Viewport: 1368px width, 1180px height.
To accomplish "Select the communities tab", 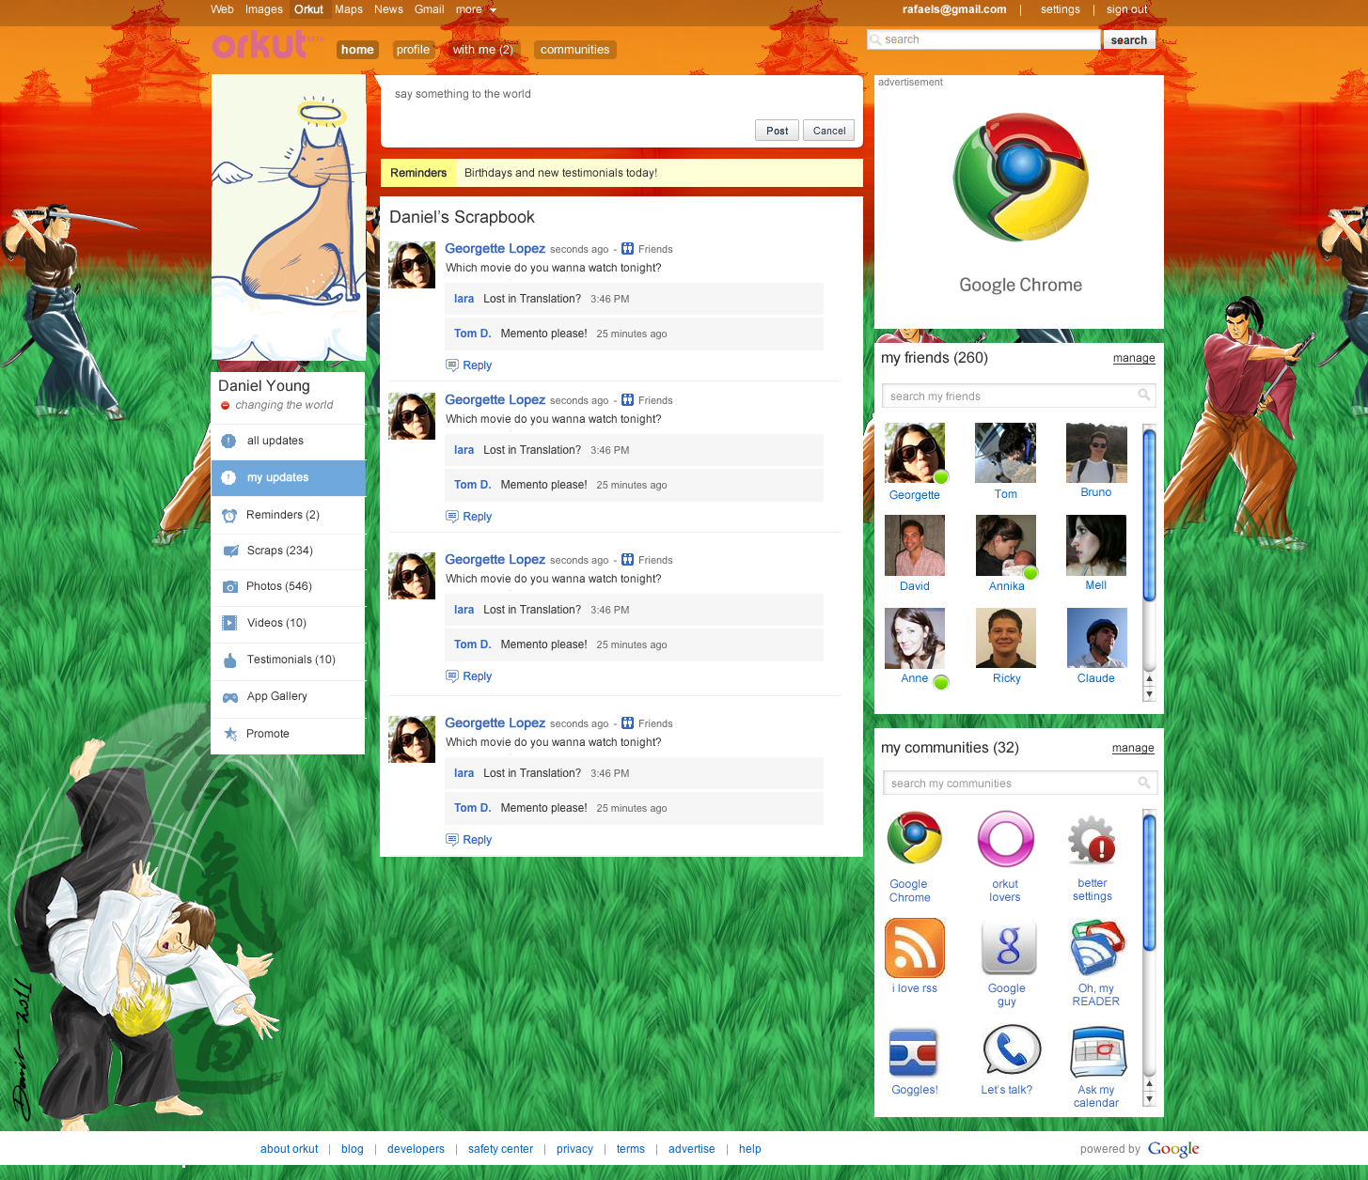I will [x=574, y=50].
